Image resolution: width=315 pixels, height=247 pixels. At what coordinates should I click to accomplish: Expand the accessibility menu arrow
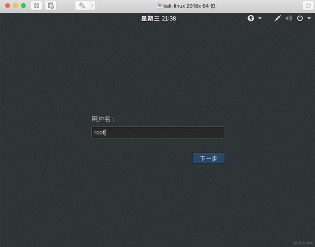pos(260,18)
